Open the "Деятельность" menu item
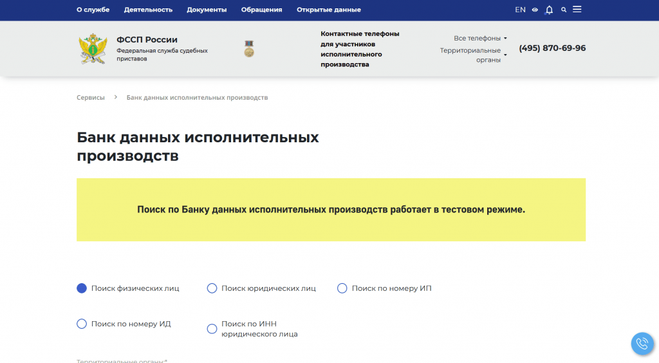 [148, 10]
